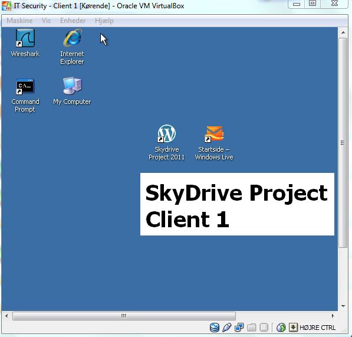Screen dimensions: 352x337
Task: Click the horizontal scrollbar thumb
Action: tap(124, 316)
